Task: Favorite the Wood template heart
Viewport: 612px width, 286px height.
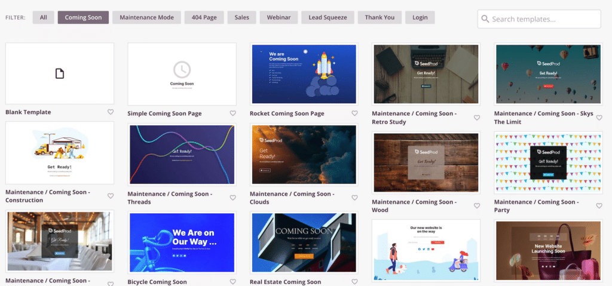Action: point(476,205)
